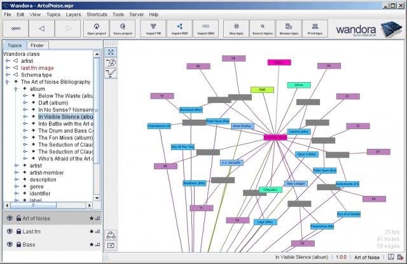The image size is (407, 264).
Task: Click the node-graph layout icon near bottom
Action: coord(111,235)
